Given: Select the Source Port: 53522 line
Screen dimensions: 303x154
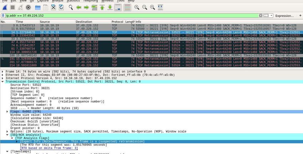Looking at the screenshot, I should [x=26, y=85].
